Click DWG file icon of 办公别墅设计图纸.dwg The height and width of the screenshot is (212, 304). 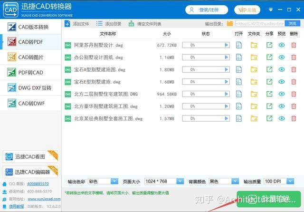point(68,58)
